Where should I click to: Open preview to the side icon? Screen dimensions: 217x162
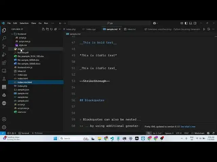(x=209, y=29)
